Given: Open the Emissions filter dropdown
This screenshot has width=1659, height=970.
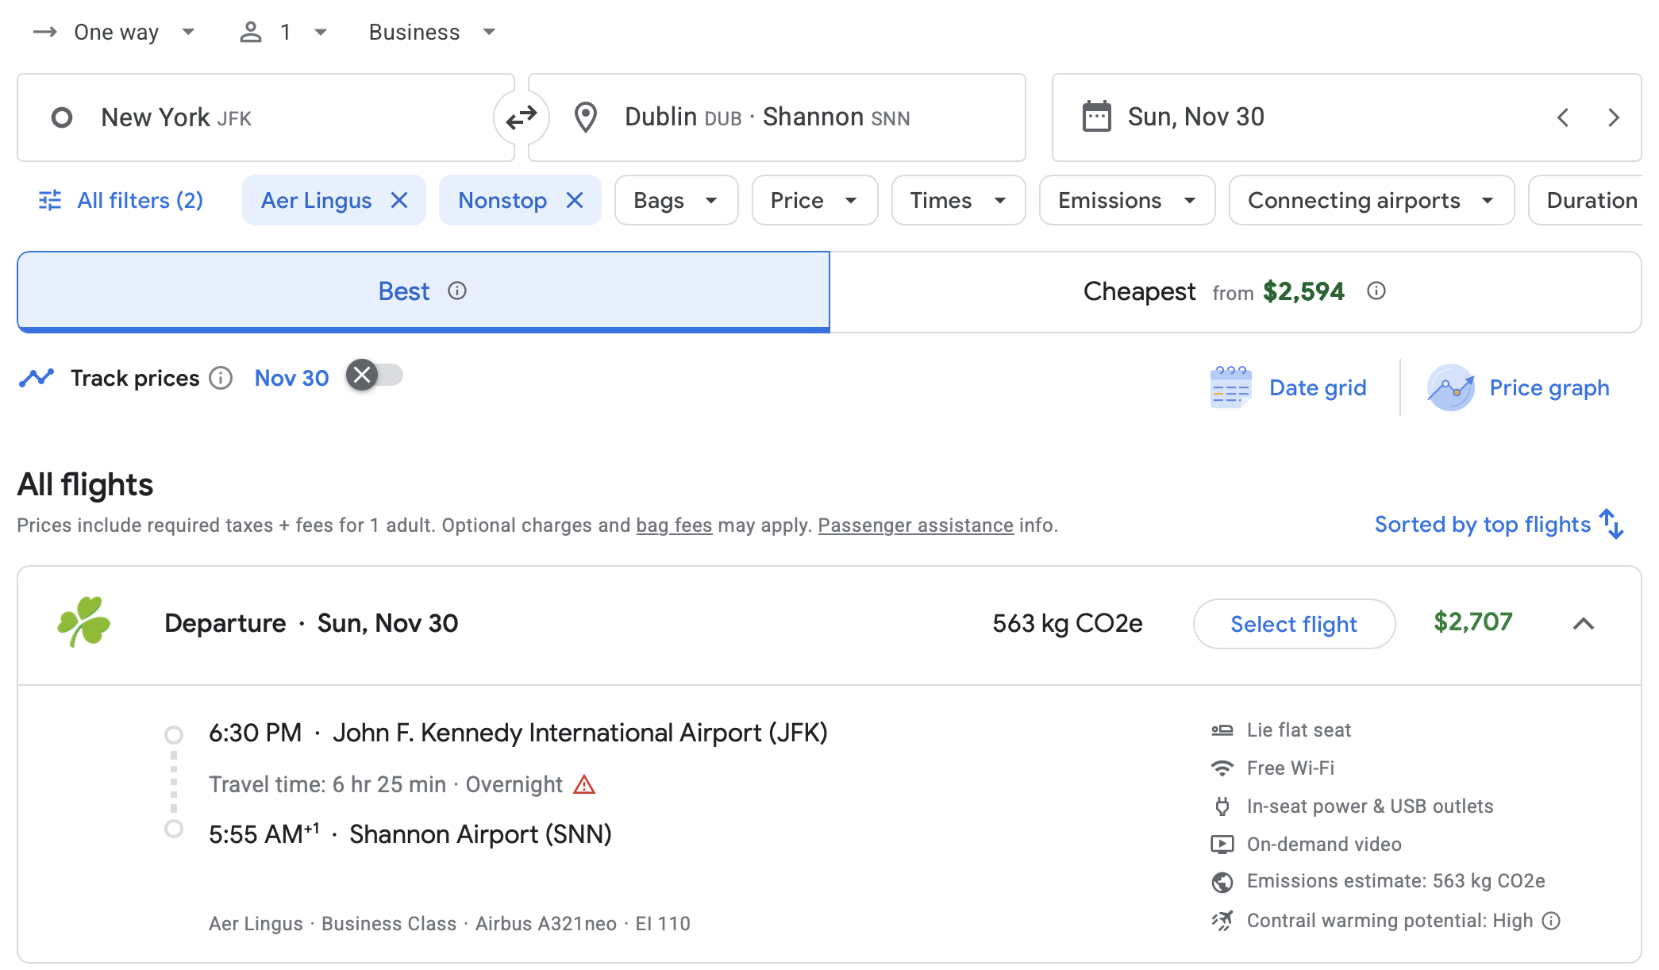Looking at the screenshot, I should (x=1127, y=200).
